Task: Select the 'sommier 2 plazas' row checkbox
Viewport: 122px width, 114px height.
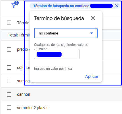Action: point(9,108)
